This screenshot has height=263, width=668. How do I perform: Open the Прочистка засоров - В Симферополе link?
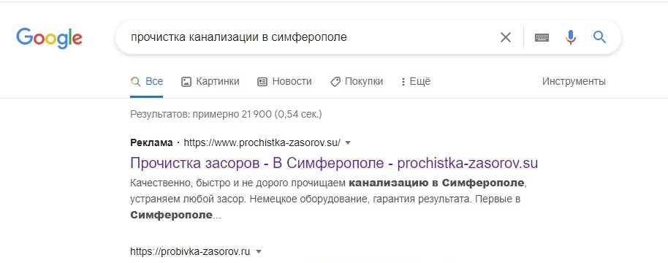tap(334, 163)
